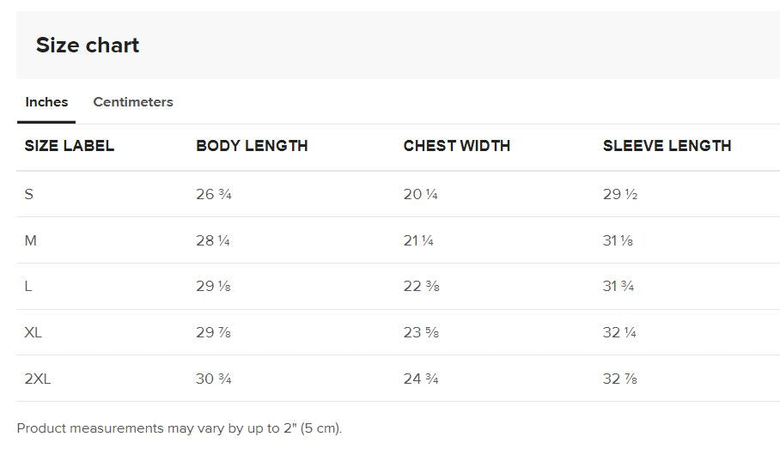Click the 32 ⅞ sleeve length value
780x467 pixels.
(620, 379)
